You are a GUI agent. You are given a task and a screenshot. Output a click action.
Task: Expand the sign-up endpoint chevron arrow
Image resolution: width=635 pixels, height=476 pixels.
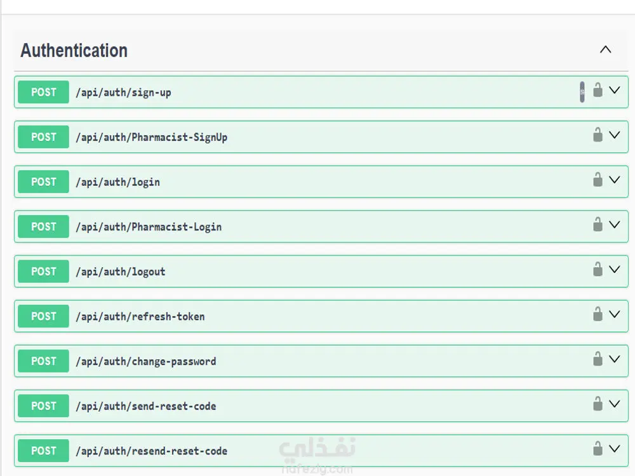[x=614, y=90]
